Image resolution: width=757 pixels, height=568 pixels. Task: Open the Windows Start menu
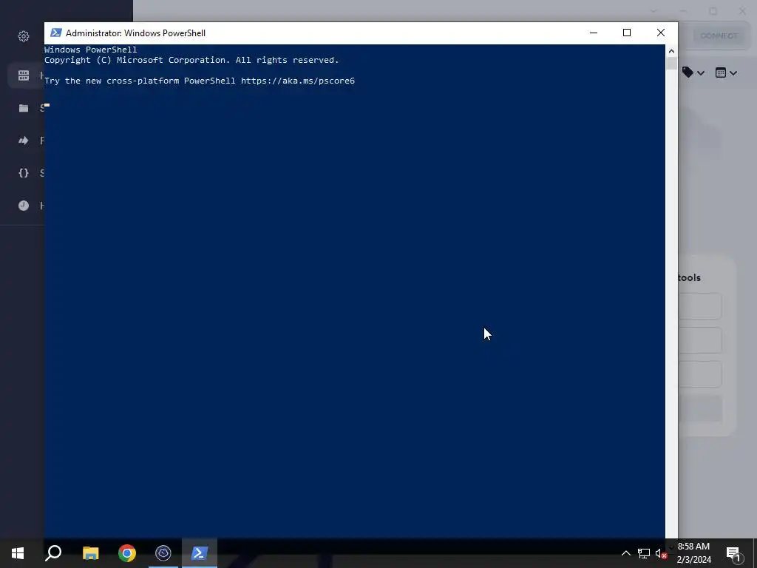(x=18, y=553)
